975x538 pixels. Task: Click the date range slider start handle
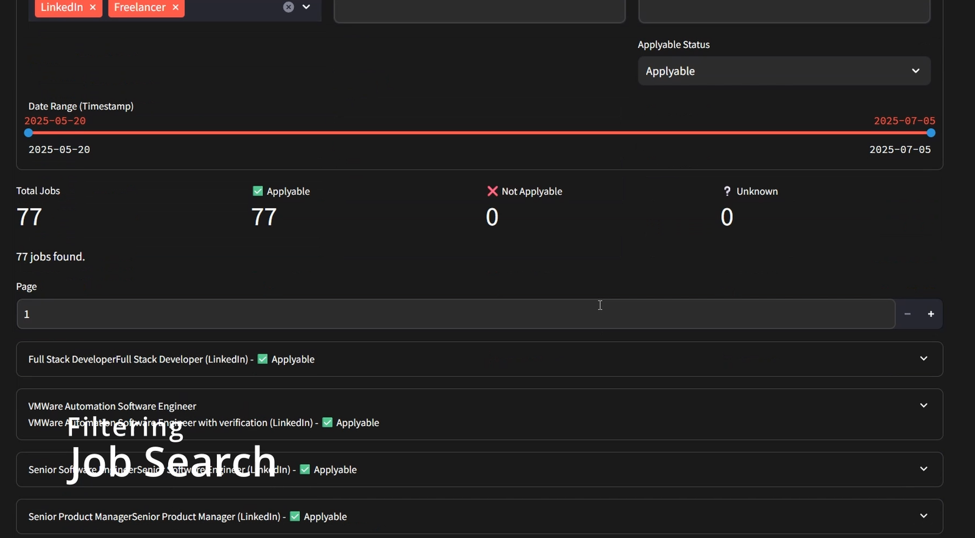tap(29, 133)
